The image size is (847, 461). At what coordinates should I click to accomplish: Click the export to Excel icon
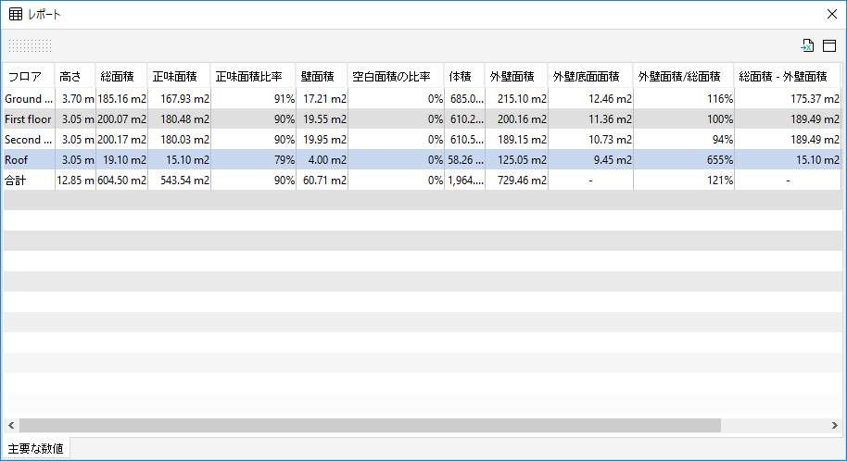pos(807,46)
